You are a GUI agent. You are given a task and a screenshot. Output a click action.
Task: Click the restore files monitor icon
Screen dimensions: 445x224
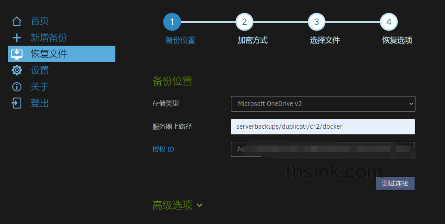[x=17, y=54]
